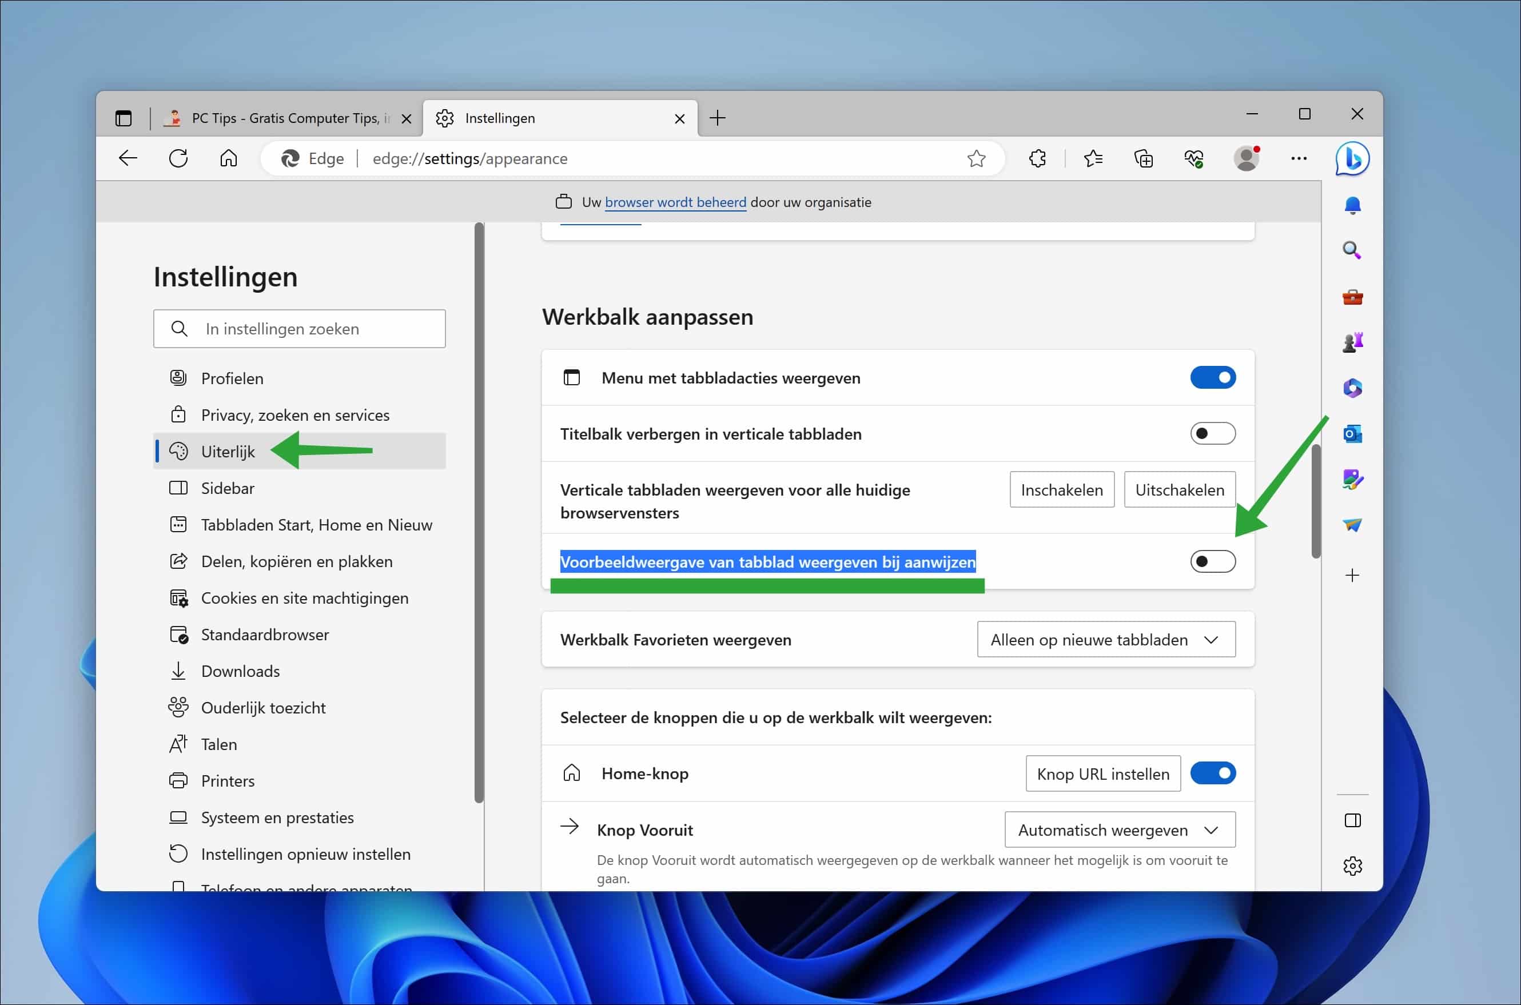
Task: Select Sidebar in settings menu
Action: 228,488
